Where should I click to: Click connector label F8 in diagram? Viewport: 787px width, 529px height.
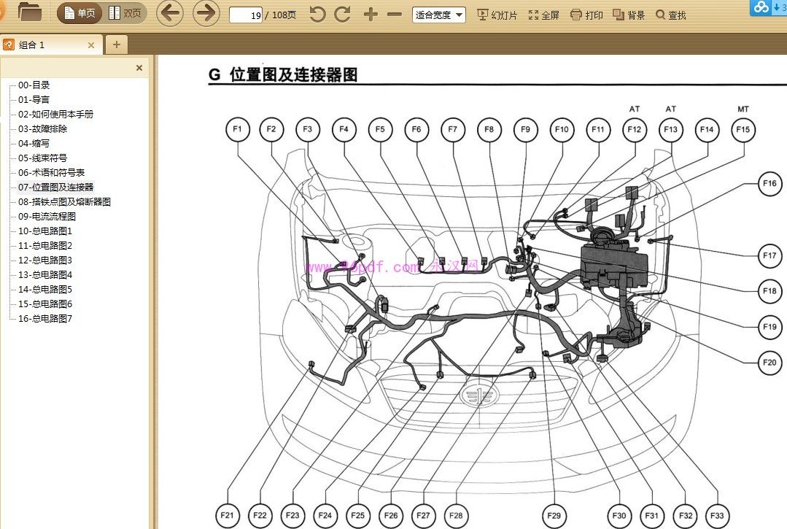tap(489, 129)
